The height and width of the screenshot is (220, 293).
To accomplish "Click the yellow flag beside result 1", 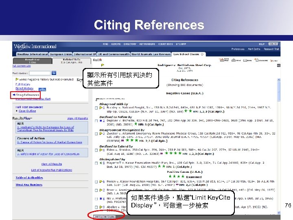I will tap(101, 108).
